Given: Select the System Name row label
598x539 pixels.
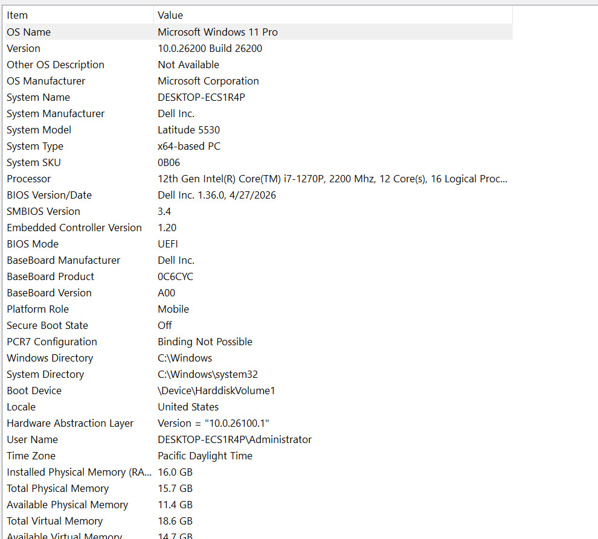Looking at the screenshot, I should pos(38,97).
